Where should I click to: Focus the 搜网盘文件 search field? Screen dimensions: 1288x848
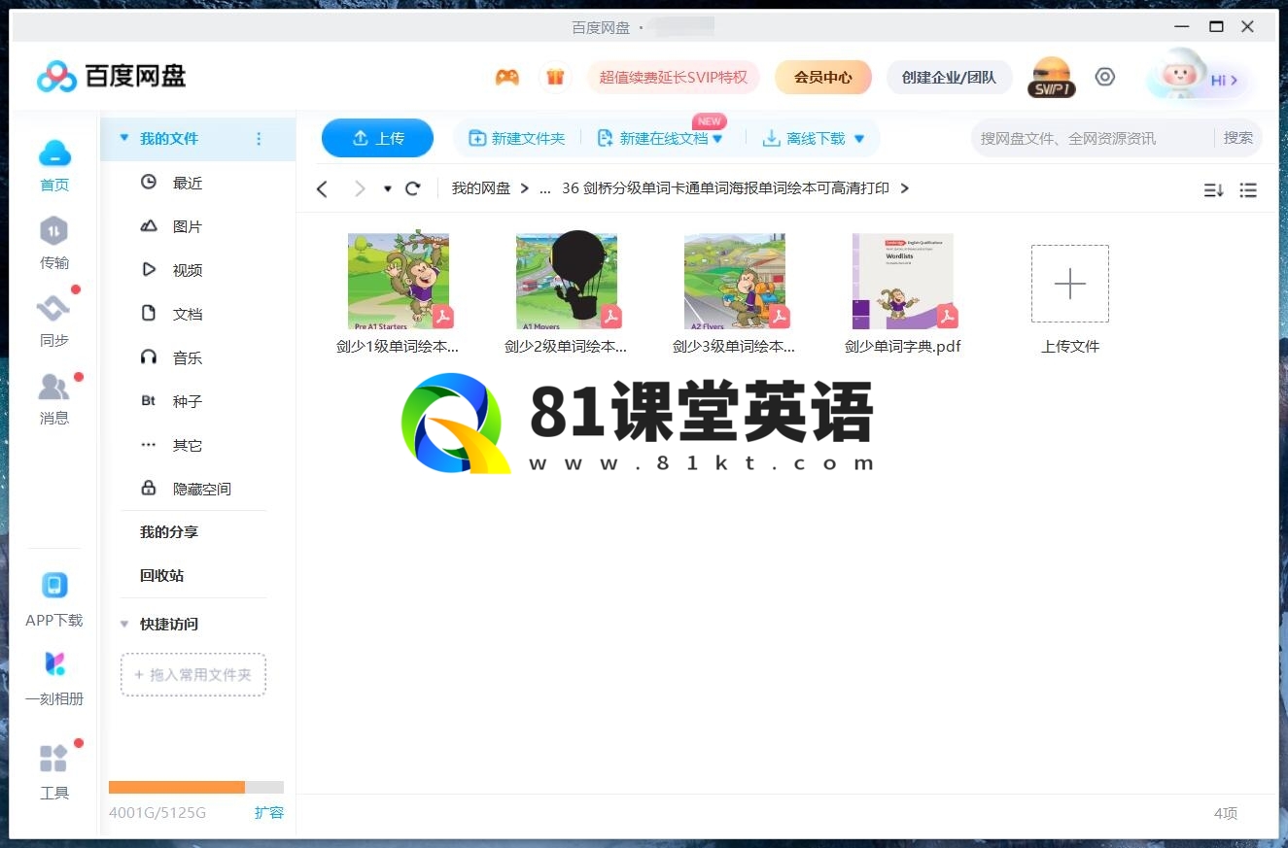(x=1092, y=138)
